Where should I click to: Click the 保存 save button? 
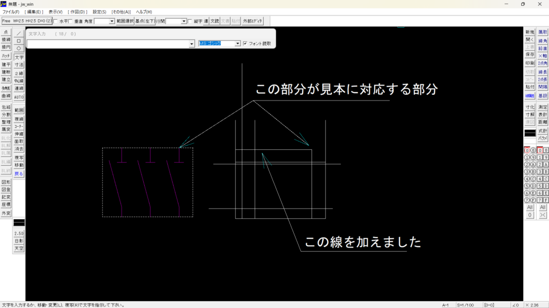click(530, 55)
